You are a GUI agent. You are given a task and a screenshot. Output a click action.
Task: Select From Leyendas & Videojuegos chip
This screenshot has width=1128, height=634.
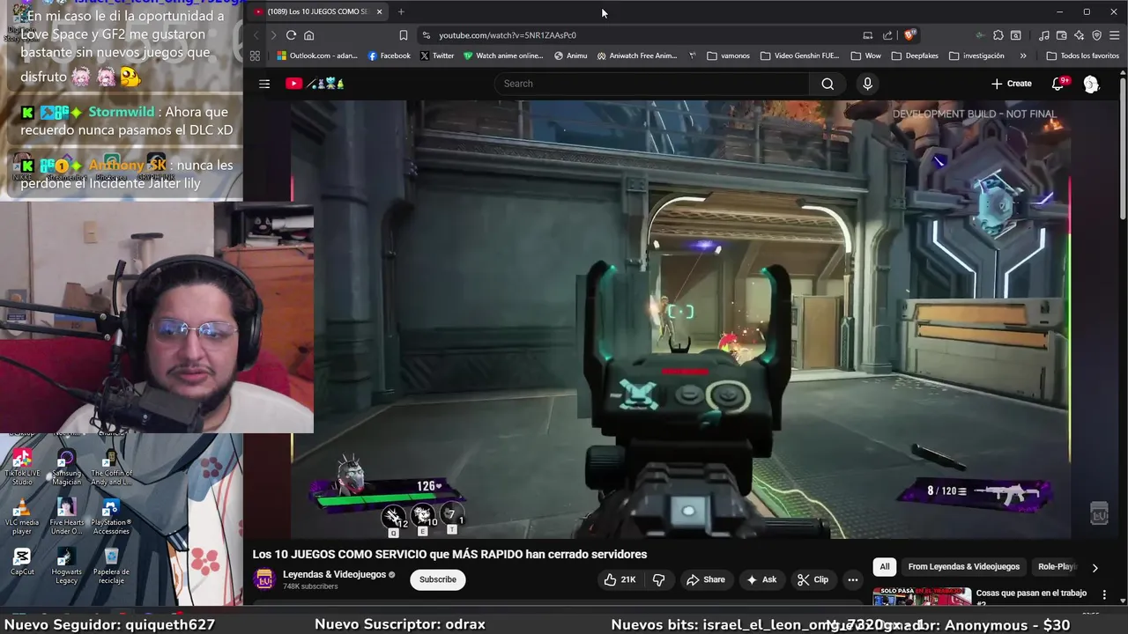[963, 567]
